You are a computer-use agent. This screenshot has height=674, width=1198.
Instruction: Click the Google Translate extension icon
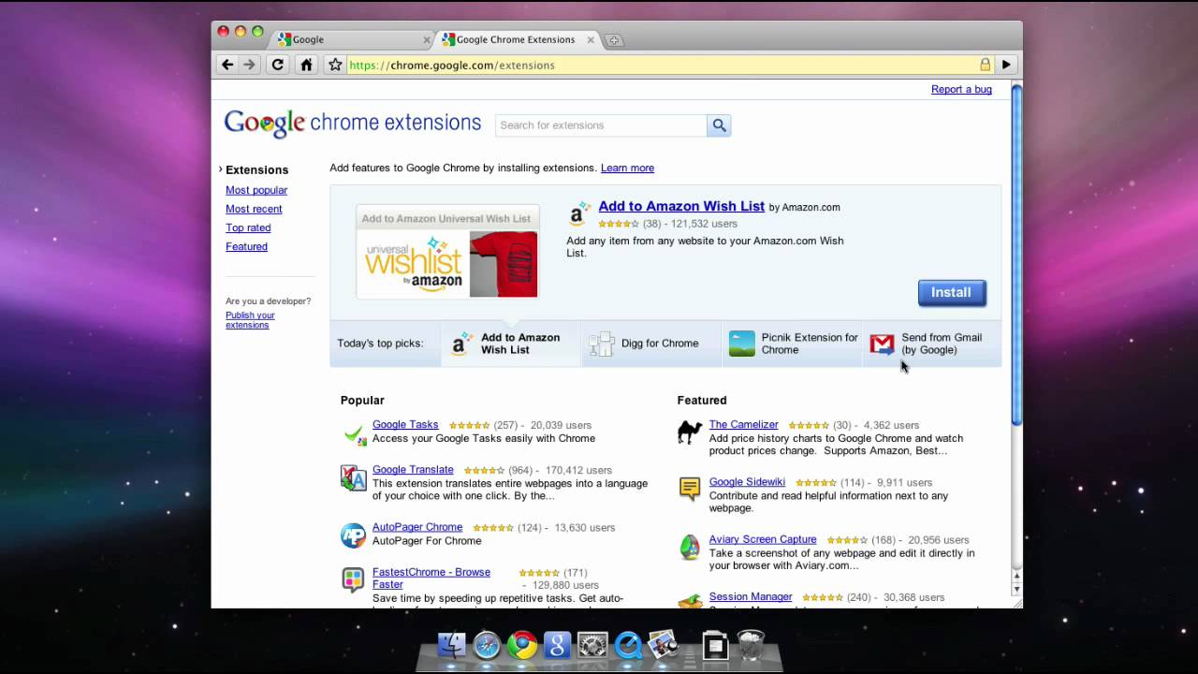354,478
